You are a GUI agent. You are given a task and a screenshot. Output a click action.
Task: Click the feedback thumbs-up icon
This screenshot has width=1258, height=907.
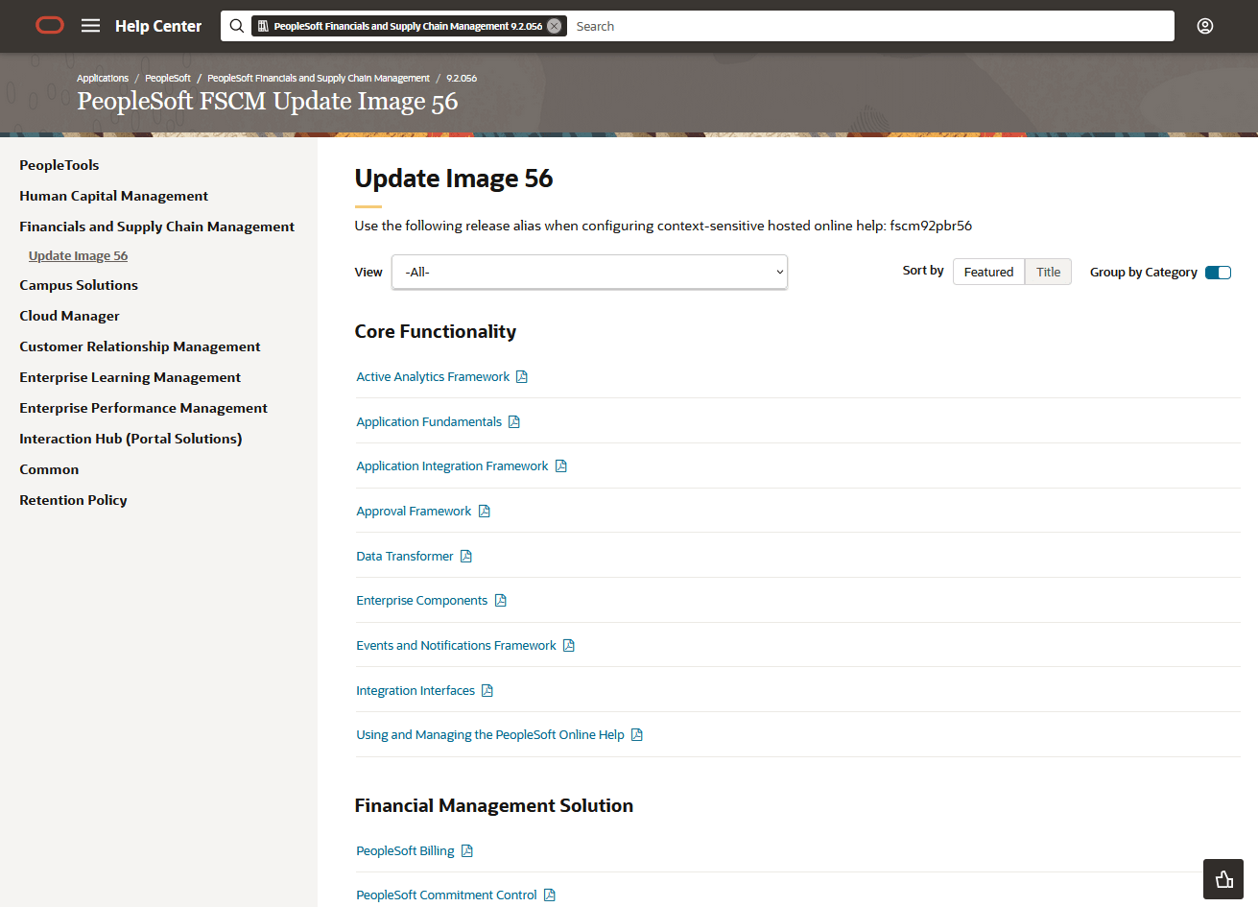point(1222,879)
